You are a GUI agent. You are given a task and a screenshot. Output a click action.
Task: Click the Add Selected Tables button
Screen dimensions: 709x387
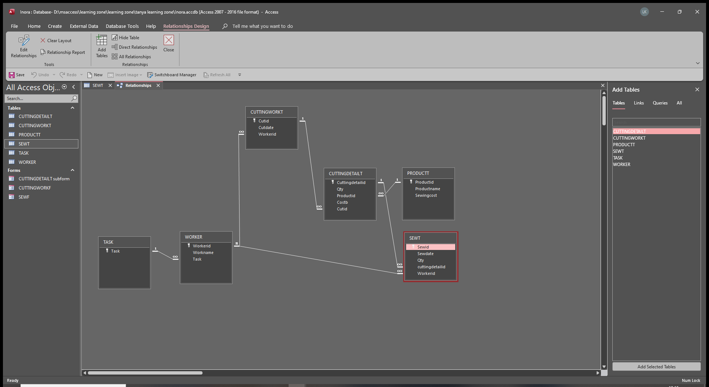(656, 366)
